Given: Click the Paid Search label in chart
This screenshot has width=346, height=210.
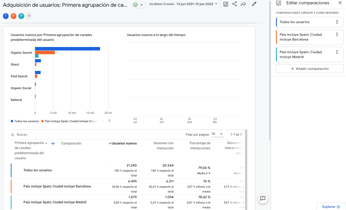Looking at the screenshot, I should 19,76.
